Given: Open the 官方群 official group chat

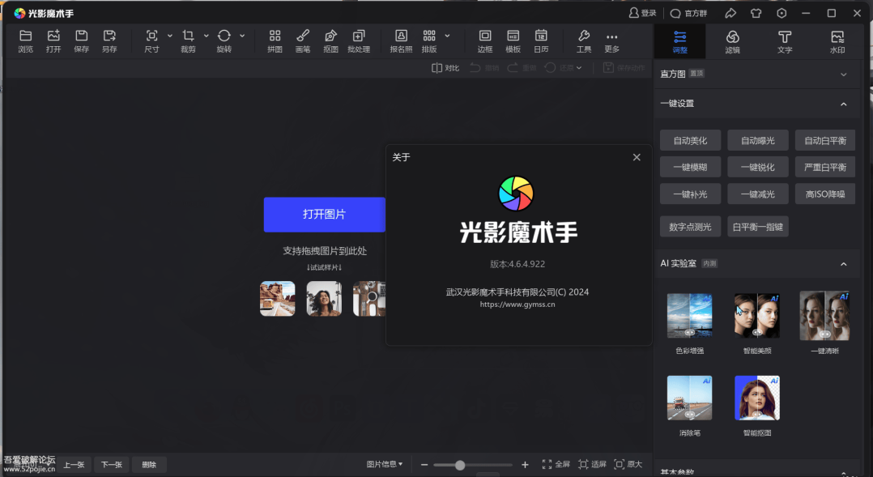Looking at the screenshot, I should pos(688,13).
